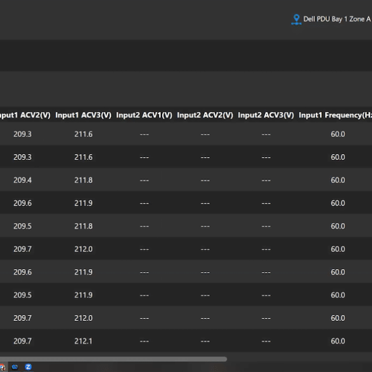The width and height of the screenshot is (372, 372).
Task: Select 211.9 in the 209.5 row
Action: click(83, 295)
